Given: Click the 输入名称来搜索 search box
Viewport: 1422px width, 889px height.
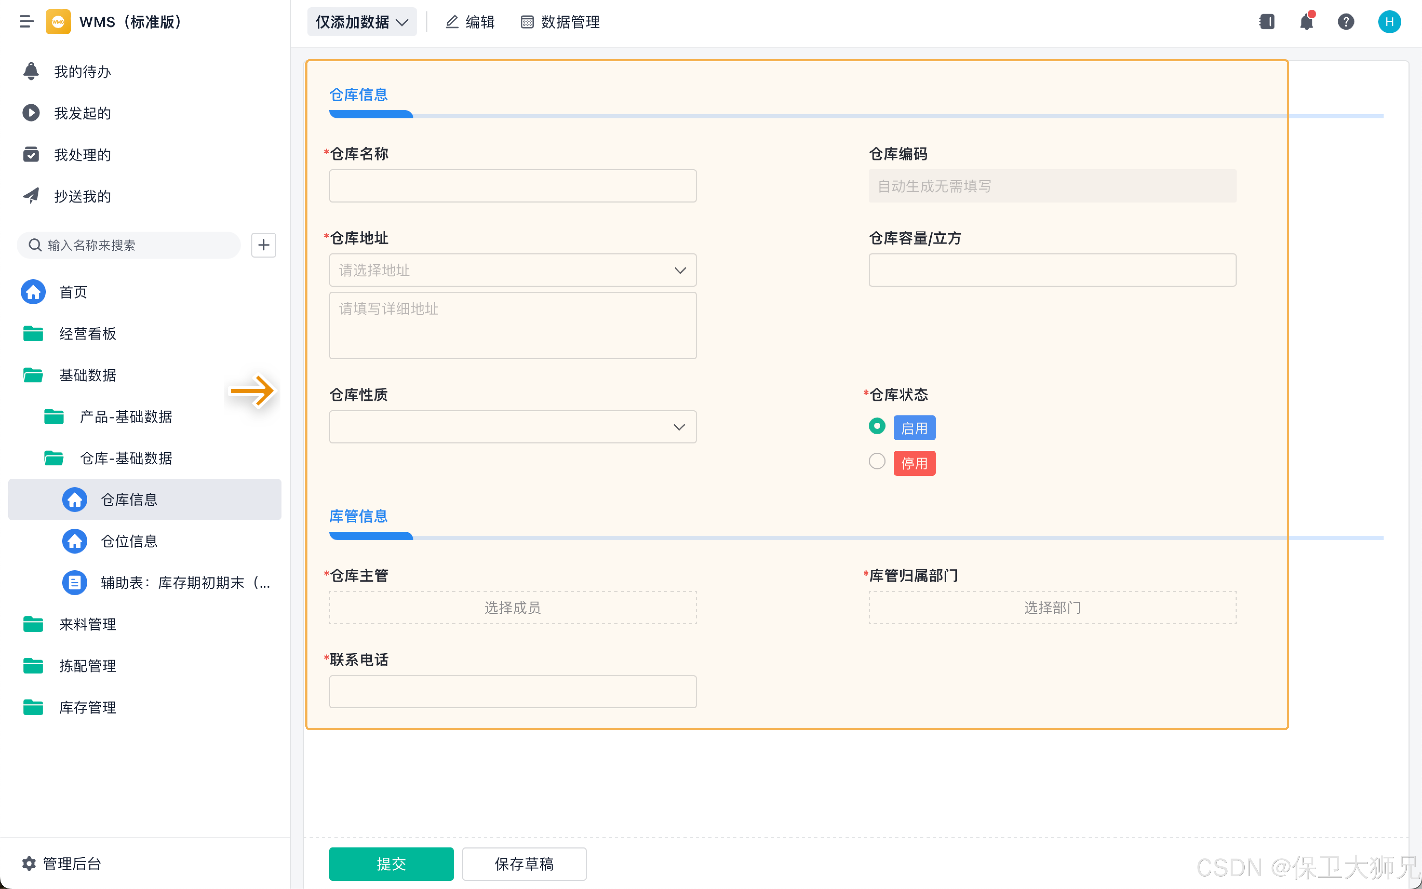Looking at the screenshot, I should 129,245.
